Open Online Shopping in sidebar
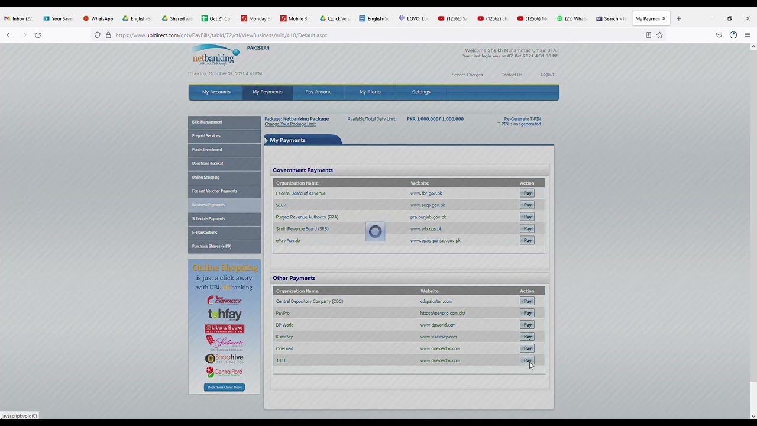 [x=224, y=177]
